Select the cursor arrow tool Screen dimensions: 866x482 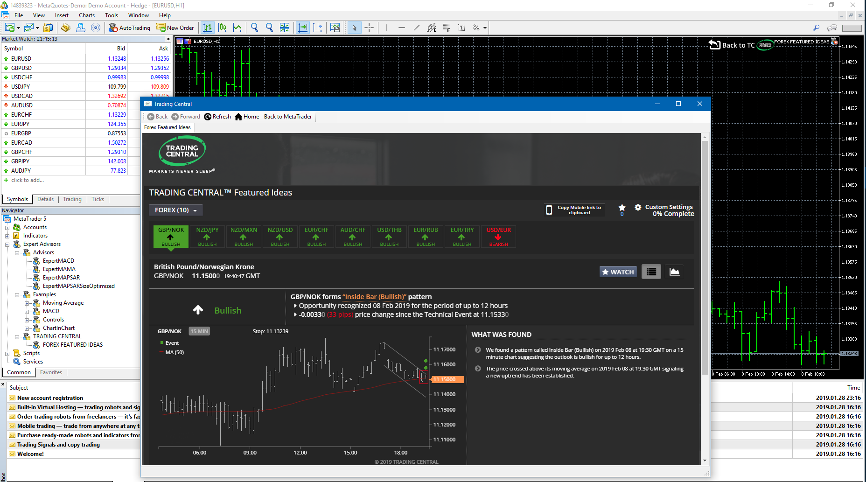pyautogui.click(x=354, y=28)
